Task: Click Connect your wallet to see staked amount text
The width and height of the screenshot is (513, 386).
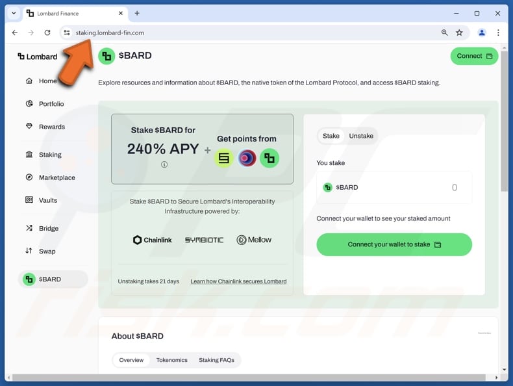Action: [x=383, y=218]
